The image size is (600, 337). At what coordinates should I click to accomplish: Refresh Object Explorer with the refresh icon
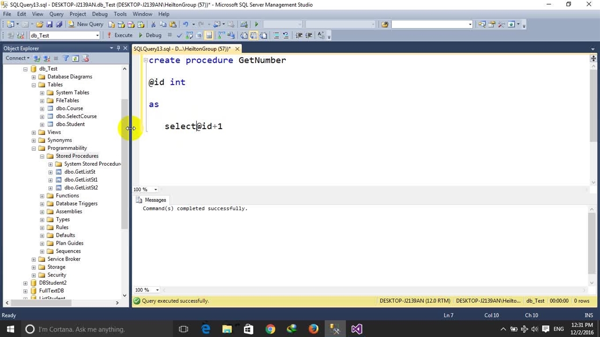point(75,59)
